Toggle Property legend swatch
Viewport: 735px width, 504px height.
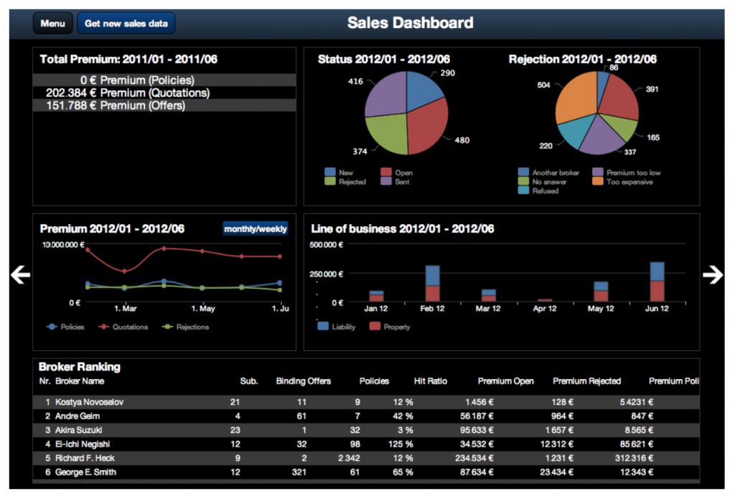(375, 327)
